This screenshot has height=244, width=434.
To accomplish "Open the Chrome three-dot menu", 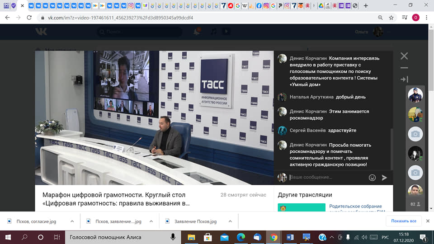I will point(426,18).
